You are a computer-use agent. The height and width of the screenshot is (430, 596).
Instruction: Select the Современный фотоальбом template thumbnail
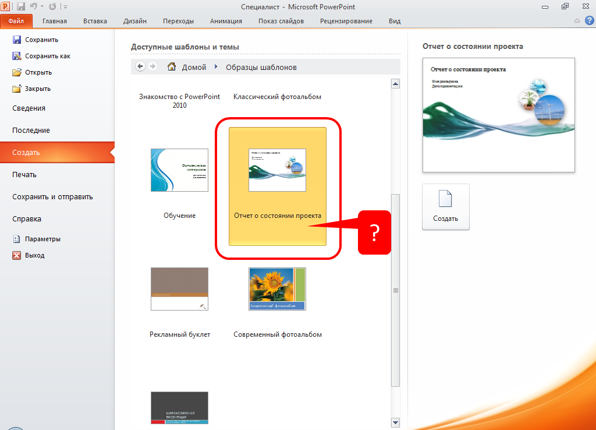[x=277, y=289]
